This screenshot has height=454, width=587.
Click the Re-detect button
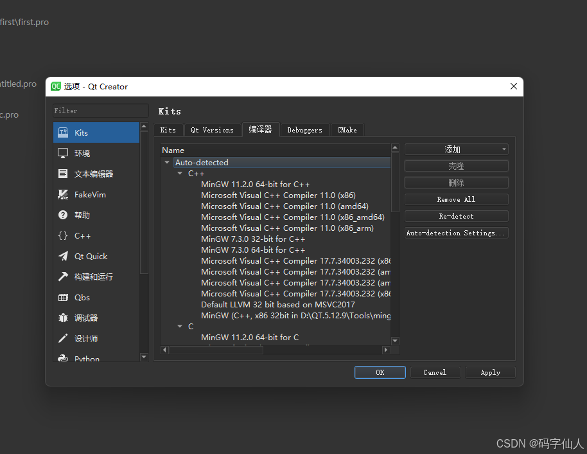click(x=457, y=216)
